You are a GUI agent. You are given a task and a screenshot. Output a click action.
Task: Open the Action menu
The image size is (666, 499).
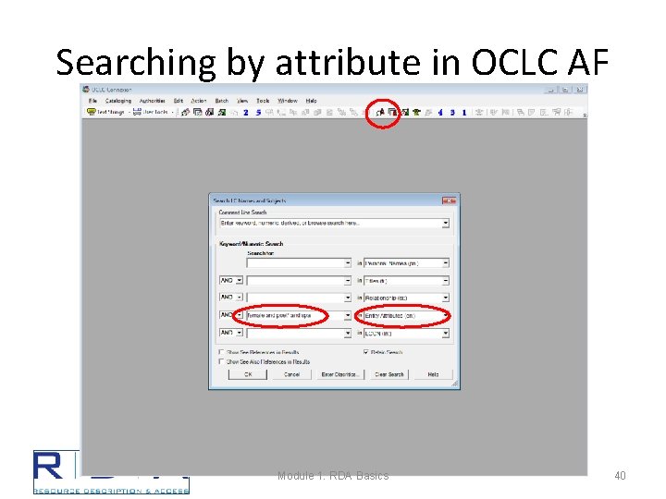coord(198,101)
